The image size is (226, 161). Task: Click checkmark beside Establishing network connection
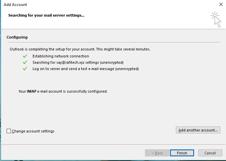click(25, 56)
